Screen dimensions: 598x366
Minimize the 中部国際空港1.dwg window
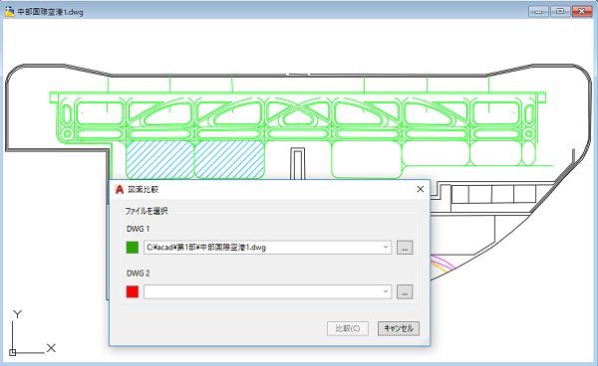pos(538,11)
